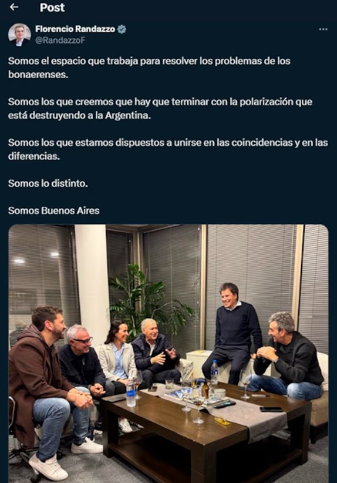Open the Florencio Randazzo display name link
This screenshot has height=483, width=337.
pos(75,29)
